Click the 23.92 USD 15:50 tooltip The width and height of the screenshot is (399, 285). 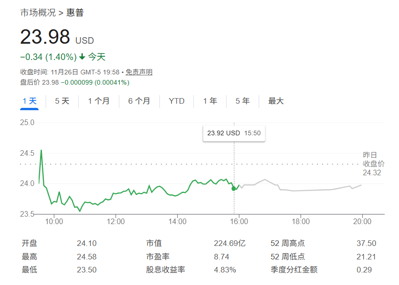tap(234, 133)
